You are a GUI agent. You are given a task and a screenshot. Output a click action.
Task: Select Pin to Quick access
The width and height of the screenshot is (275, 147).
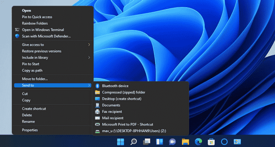37,17
